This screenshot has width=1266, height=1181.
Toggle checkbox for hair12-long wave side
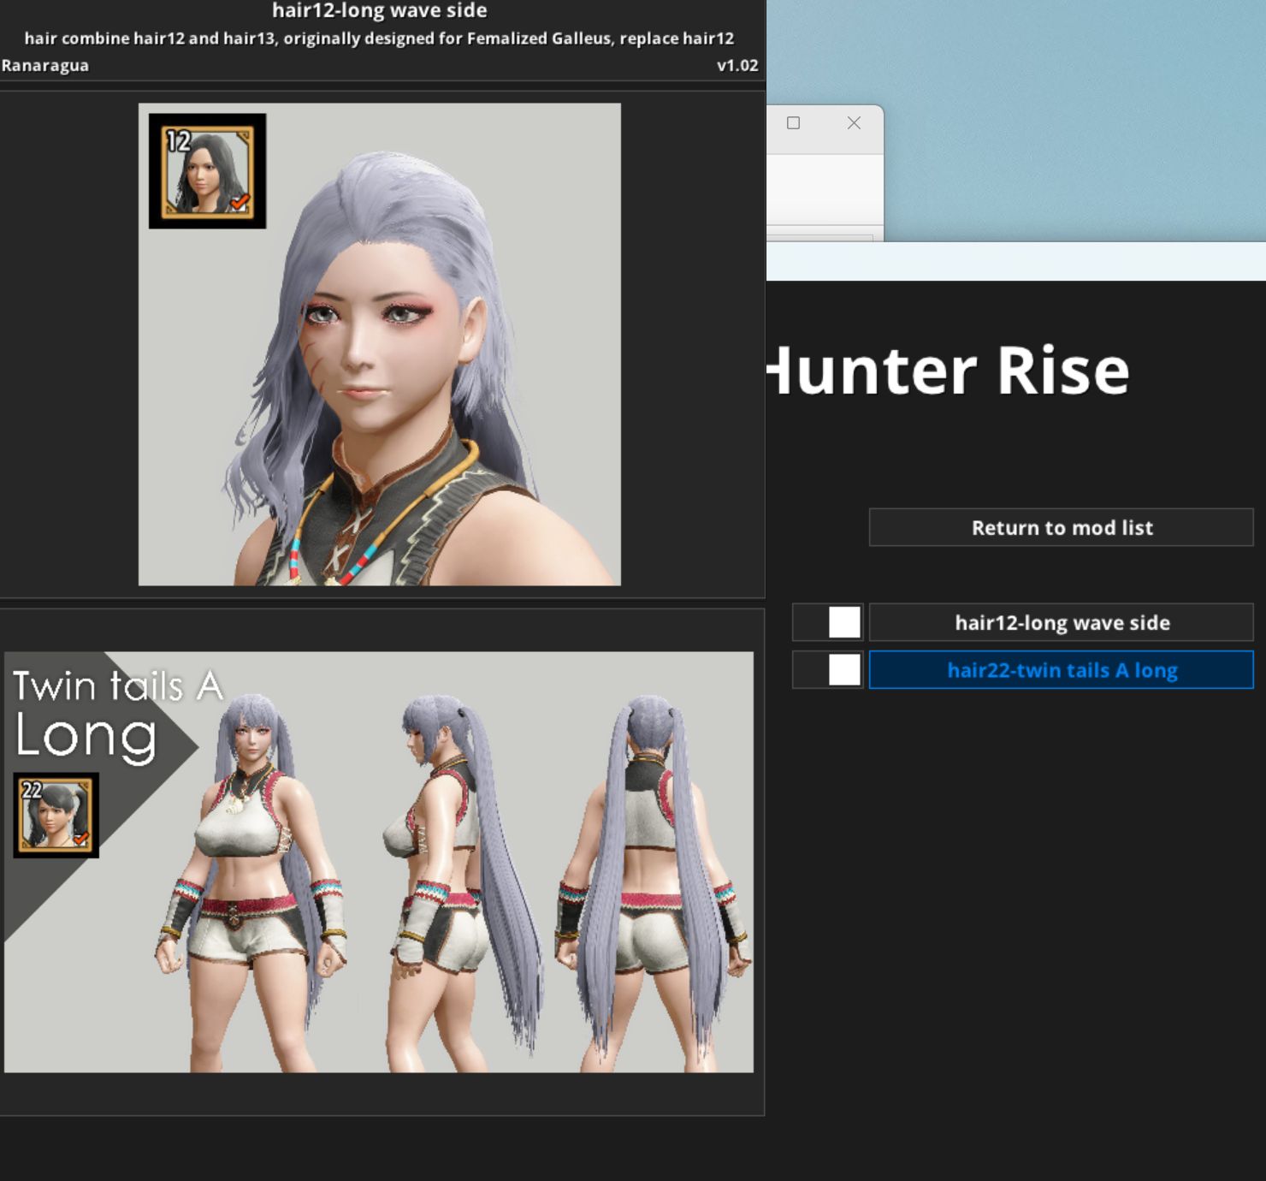click(x=843, y=622)
